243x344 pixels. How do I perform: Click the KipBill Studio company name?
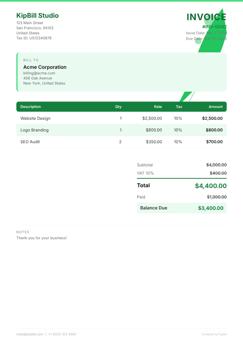pos(38,16)
